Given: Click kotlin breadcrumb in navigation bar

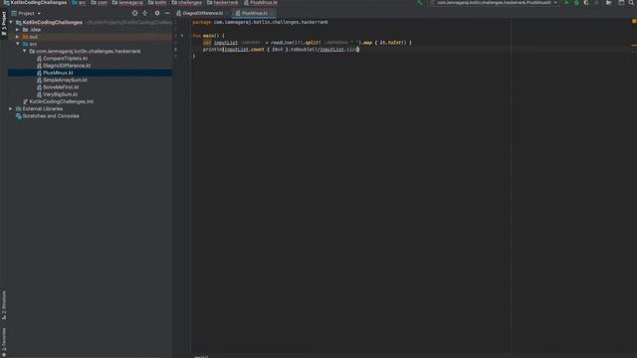Looking at the screenshot, I should pos(157,2).
